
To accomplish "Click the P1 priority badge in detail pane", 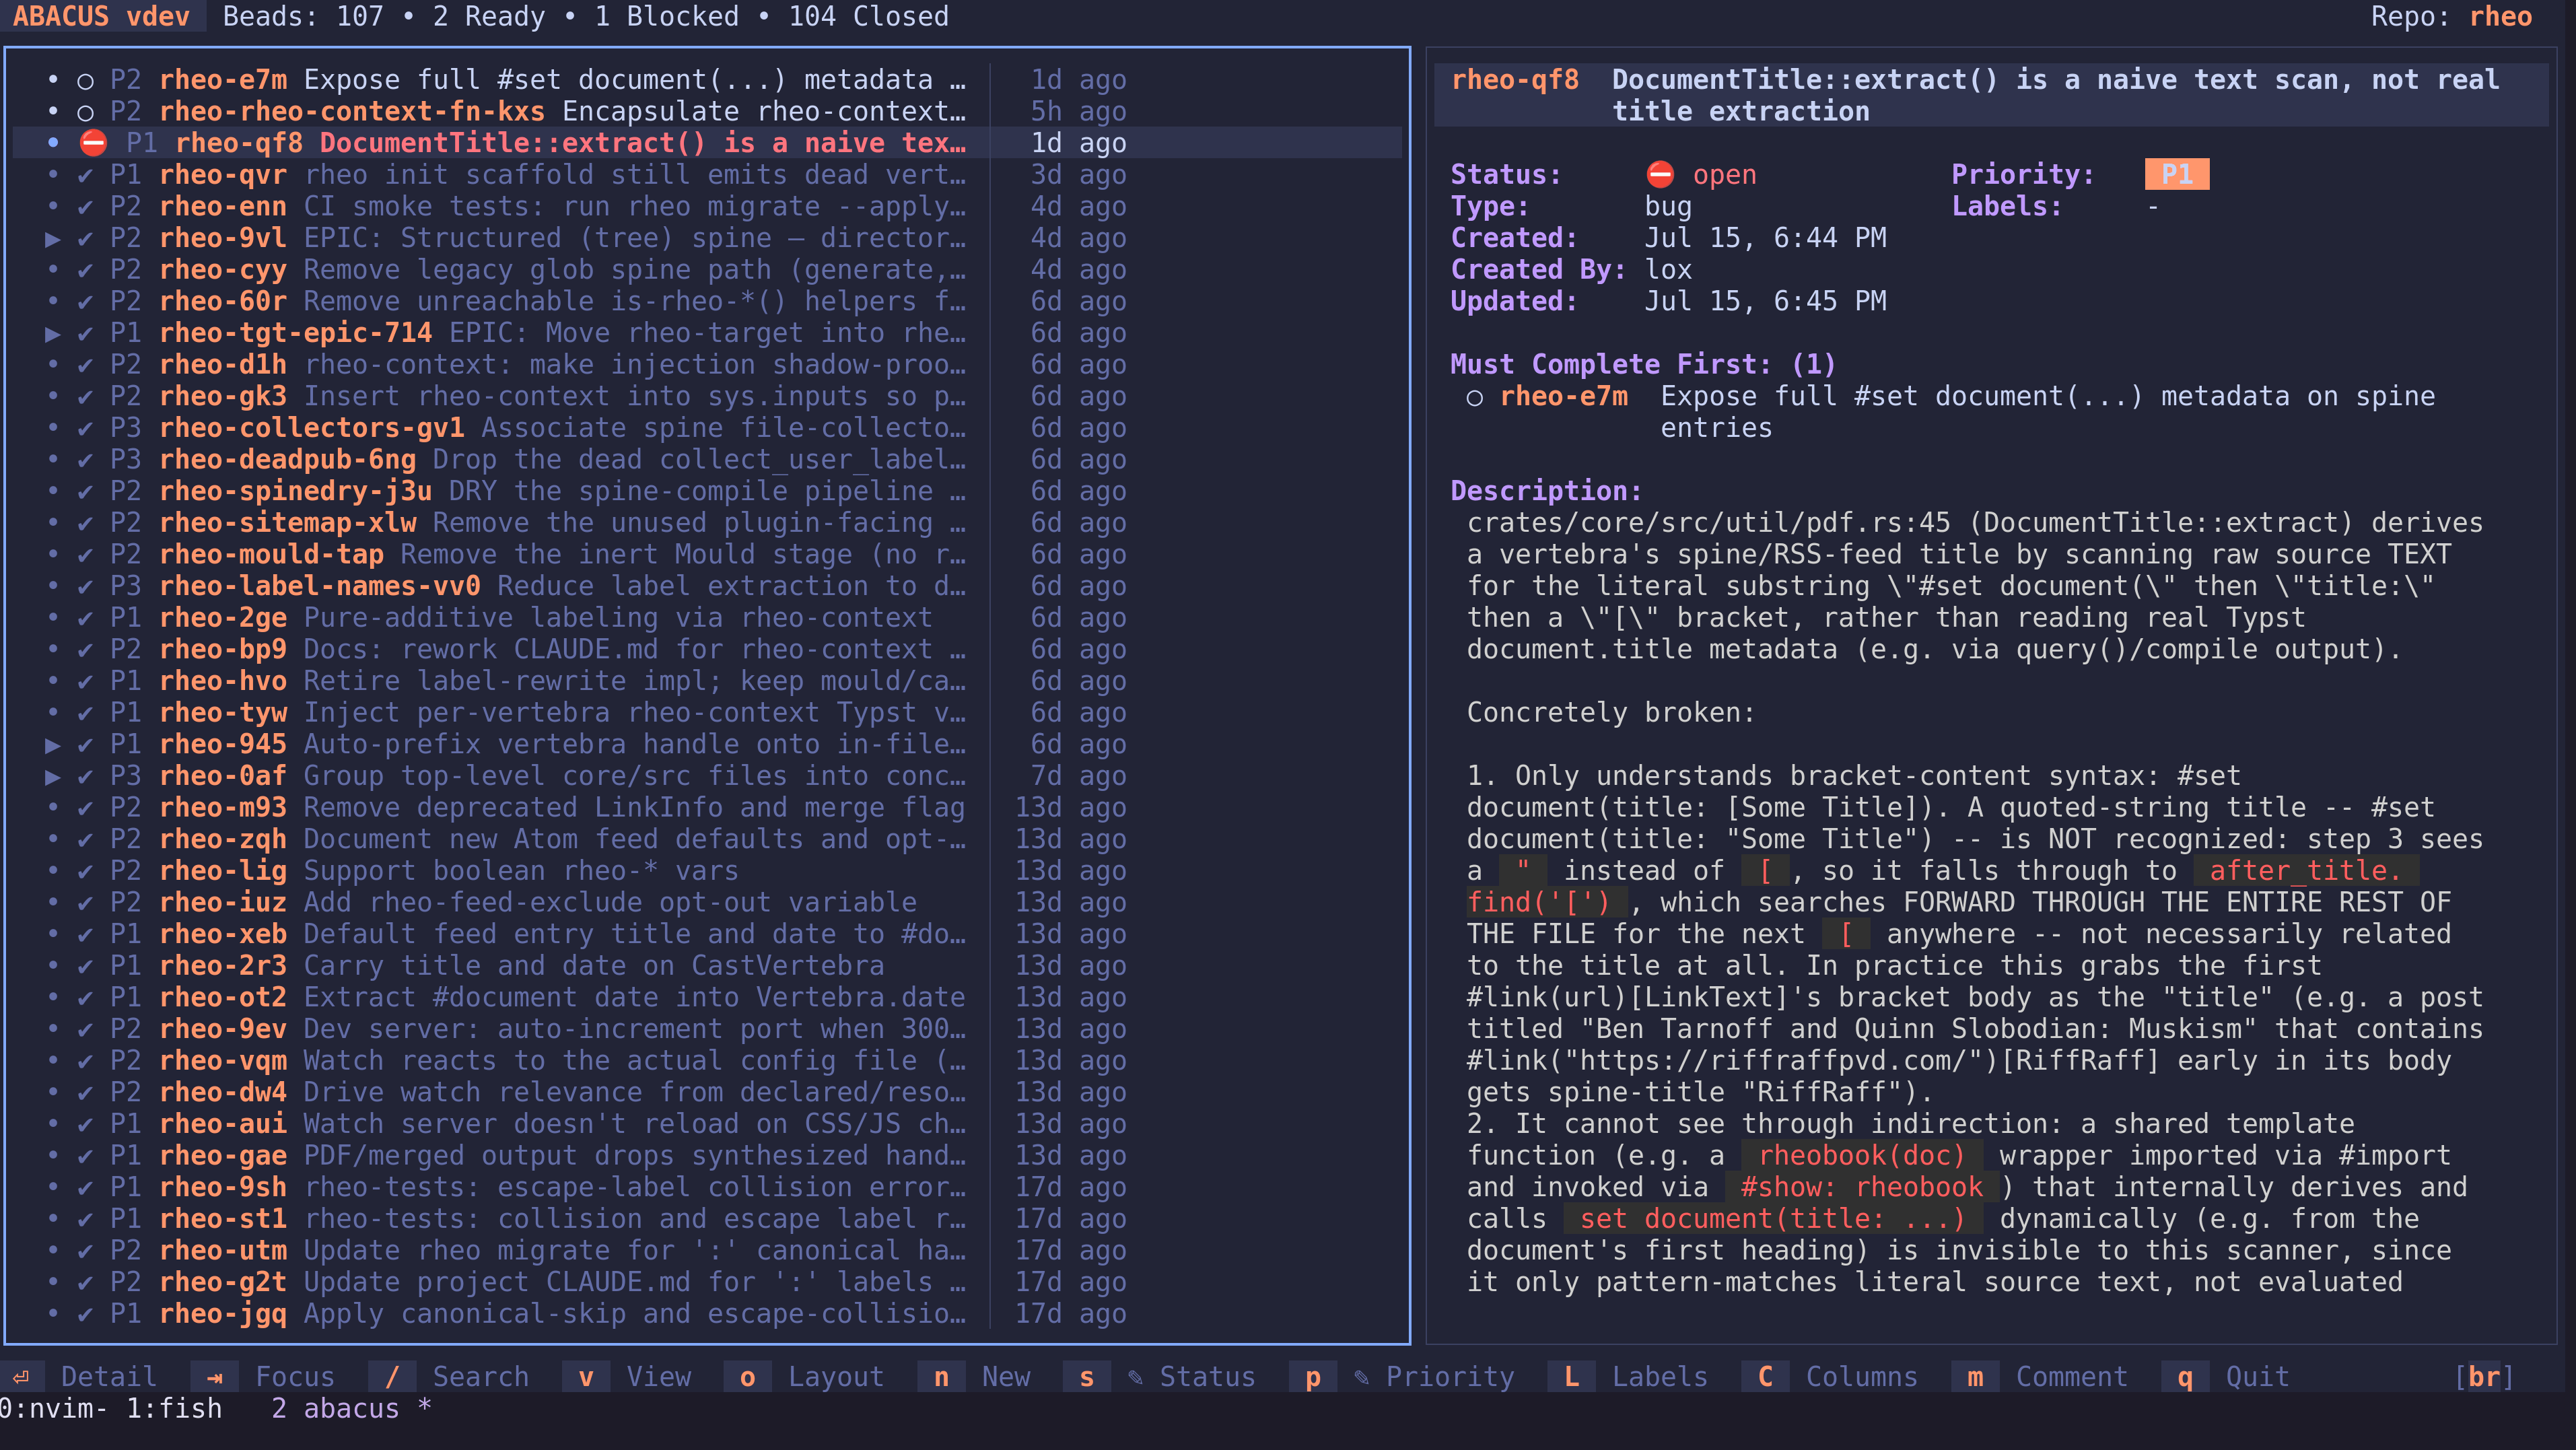I will [x=2176, y=175].
